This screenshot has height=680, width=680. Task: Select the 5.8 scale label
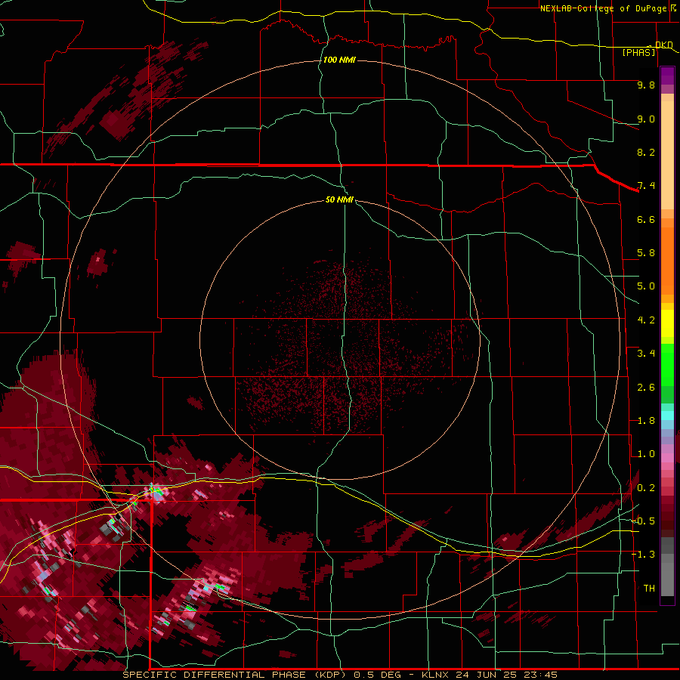[646, 253]
